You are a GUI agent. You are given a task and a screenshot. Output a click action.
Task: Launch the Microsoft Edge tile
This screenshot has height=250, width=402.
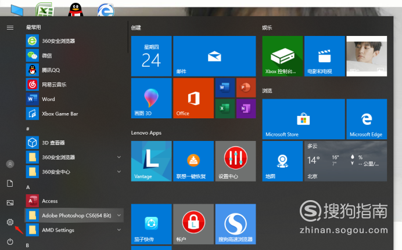367,119
